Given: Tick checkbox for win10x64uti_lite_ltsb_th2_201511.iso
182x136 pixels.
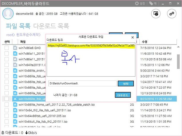Looking at the screenshot, I should [7, 121].
